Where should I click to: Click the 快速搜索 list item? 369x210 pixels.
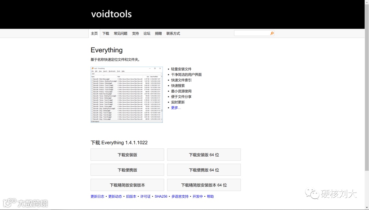[178, 86]
